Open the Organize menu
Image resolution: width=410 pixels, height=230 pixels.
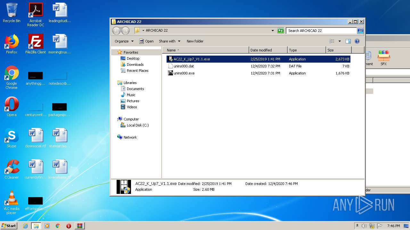tap(124, 41)
